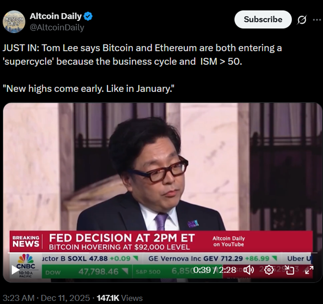This screenshot has width=323, height=304.
Task: Click the 0:39 / 2:28 time display
Action: (x=215, y=270)
